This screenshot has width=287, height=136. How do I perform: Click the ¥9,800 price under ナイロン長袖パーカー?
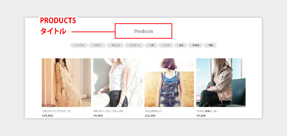coord(201,116)
